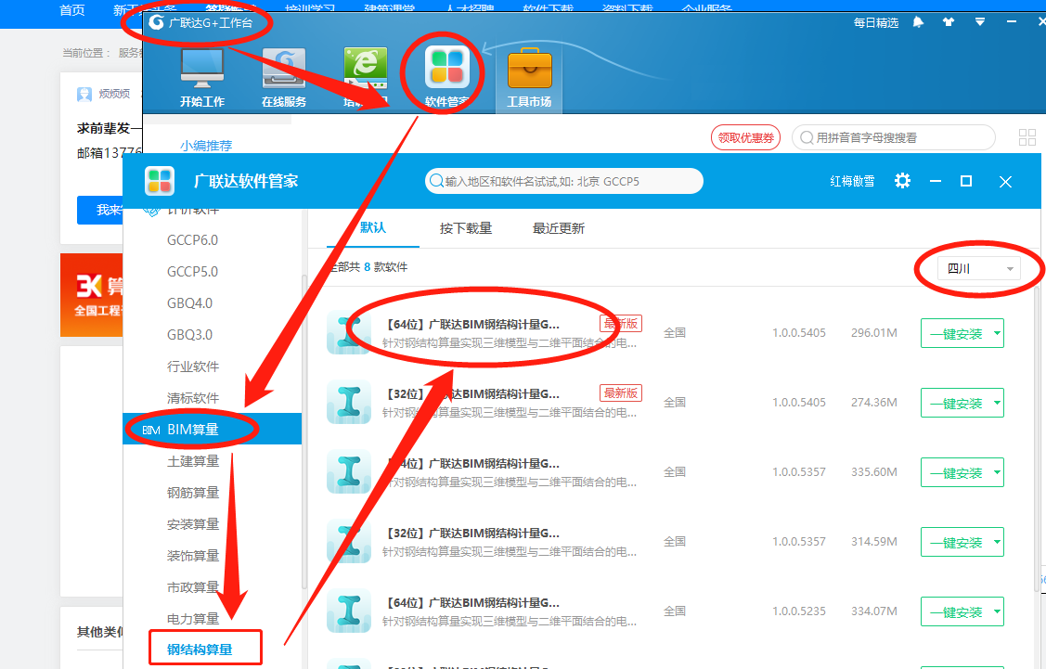The width and height of the screenshot is (1046, 669).
Task: Open 开始工作 monitor icon in workbench
Action: [x=202, y=68]
